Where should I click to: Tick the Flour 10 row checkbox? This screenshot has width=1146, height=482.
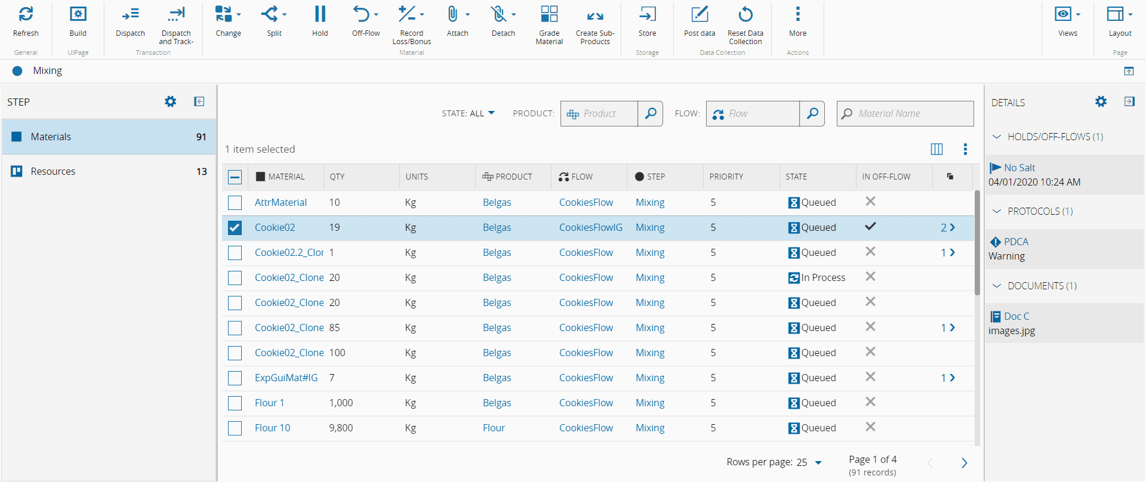235,428
